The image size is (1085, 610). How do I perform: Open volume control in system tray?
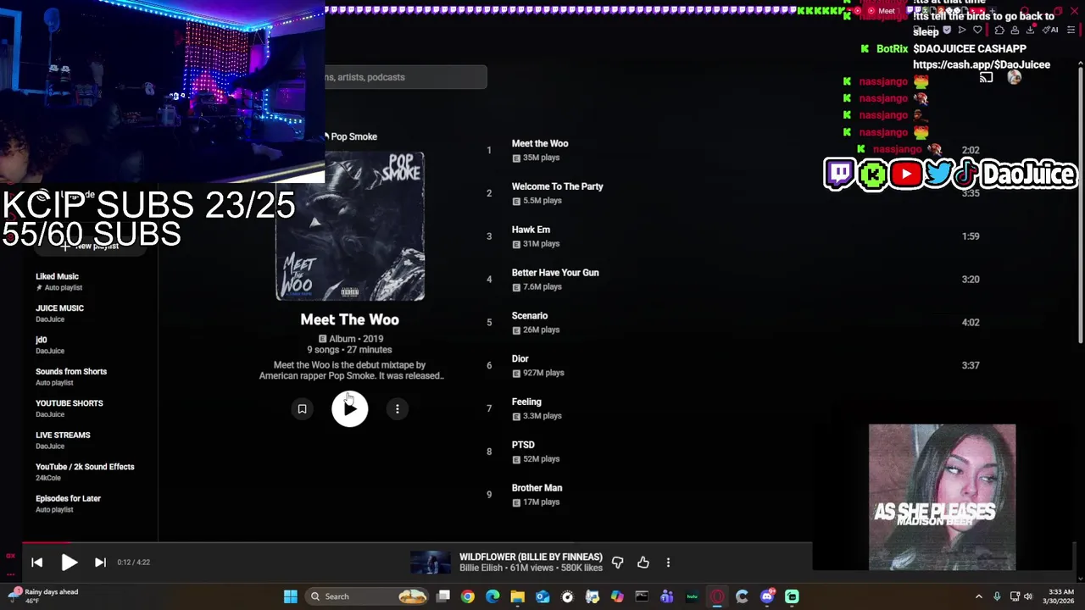[1028, 596]
